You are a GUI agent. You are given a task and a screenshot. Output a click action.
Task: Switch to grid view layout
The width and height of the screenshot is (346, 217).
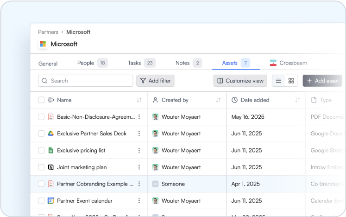pos(291,81)
